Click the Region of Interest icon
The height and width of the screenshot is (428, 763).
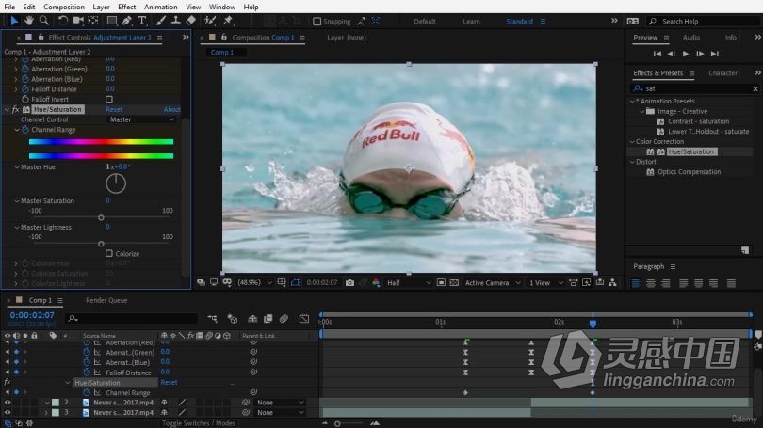441,283
